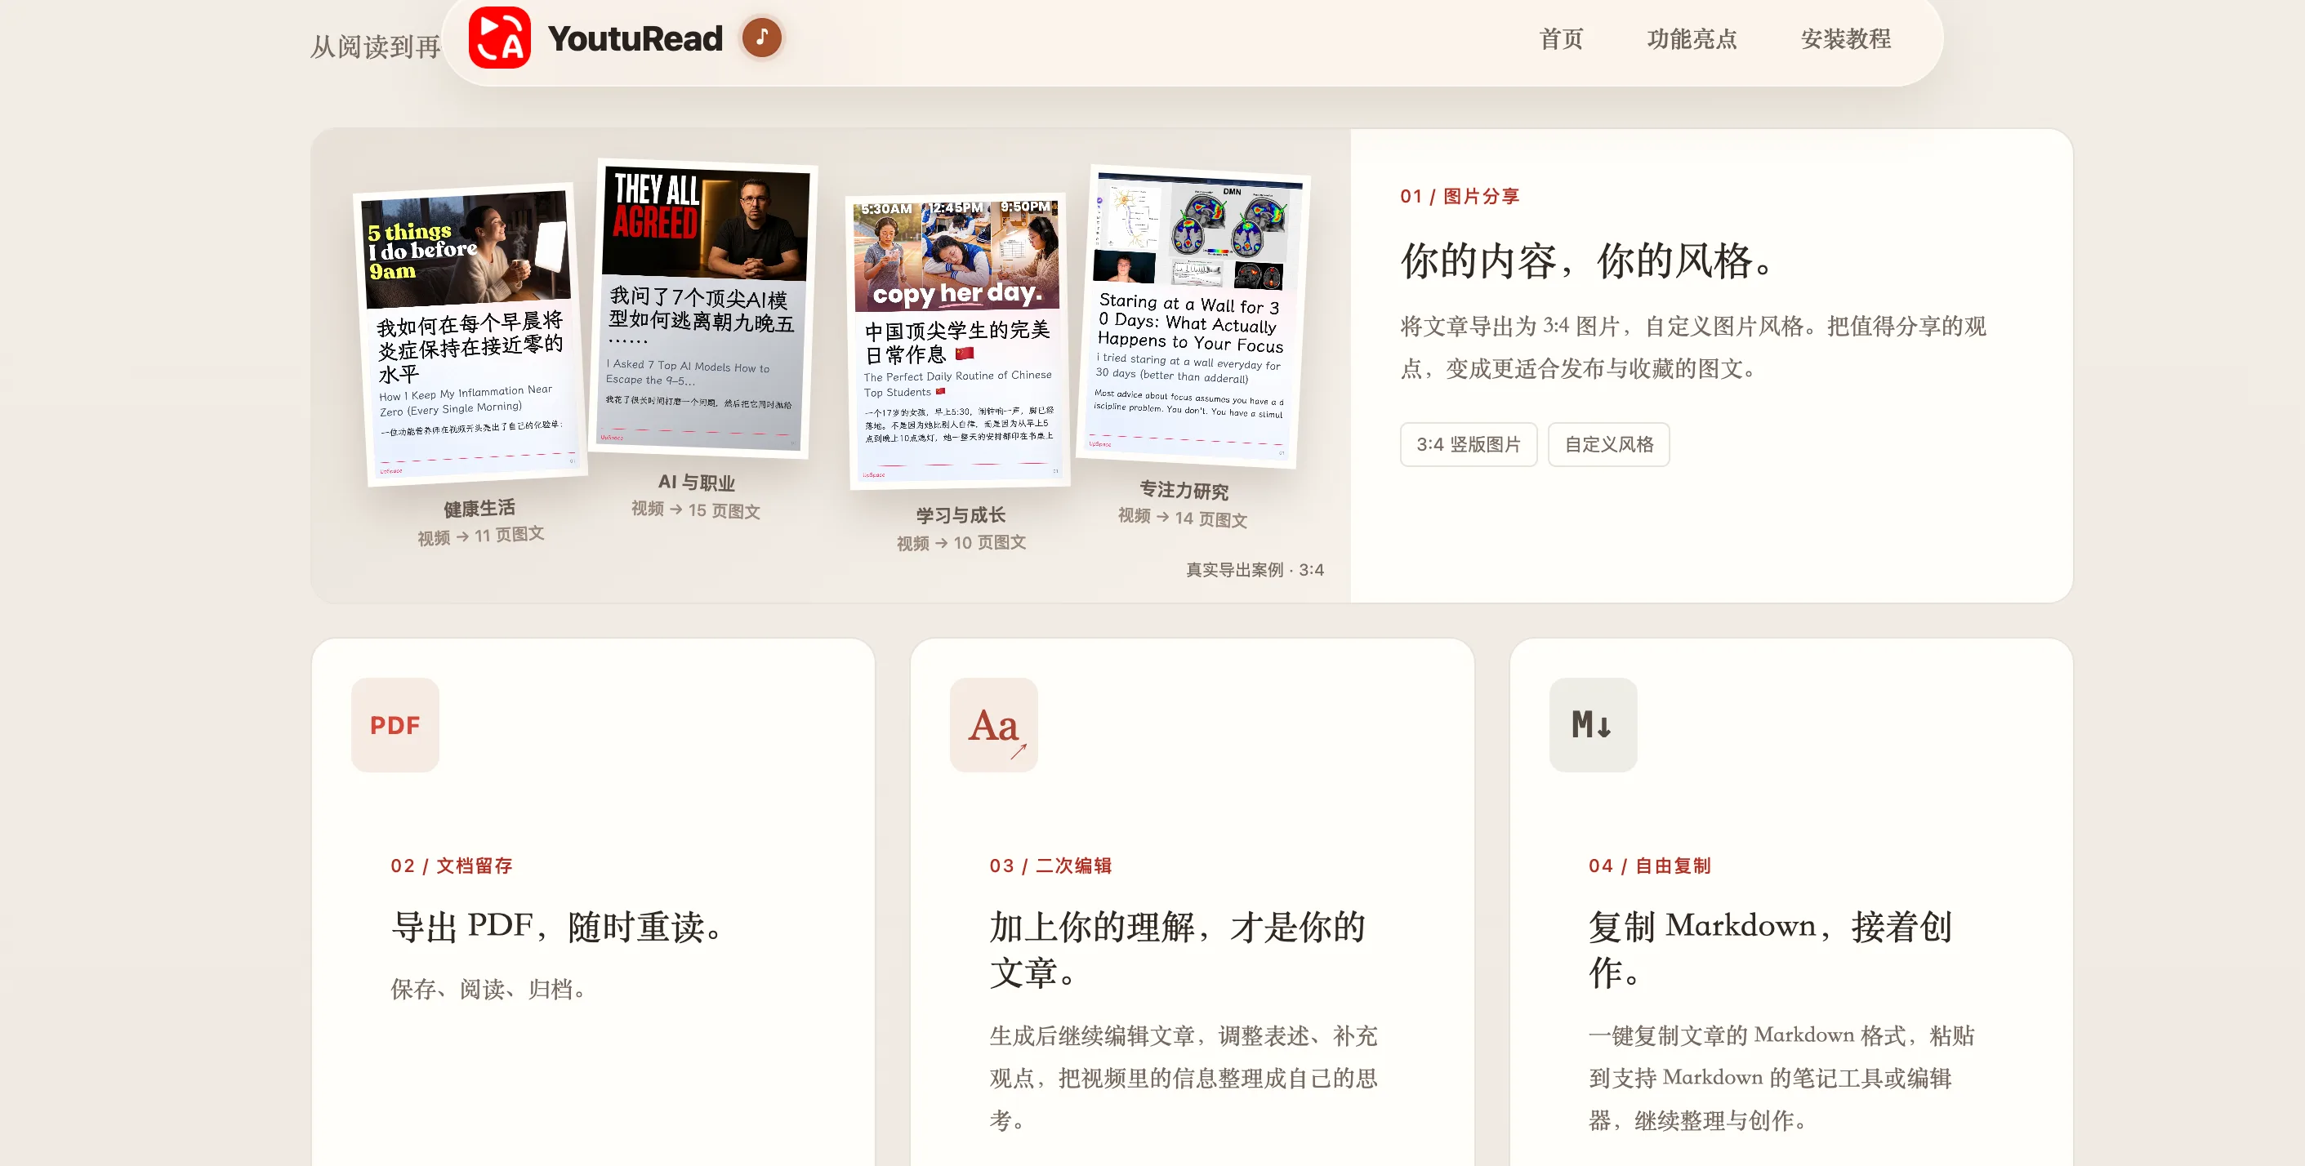This screenshot has width=2305, height=1166.
Task: Open the 首页 nav item
Action: (1561, 38)
